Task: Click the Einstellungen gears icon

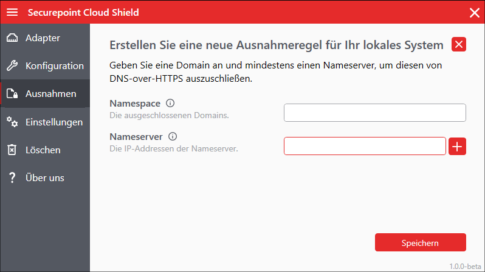Action: 12,122
